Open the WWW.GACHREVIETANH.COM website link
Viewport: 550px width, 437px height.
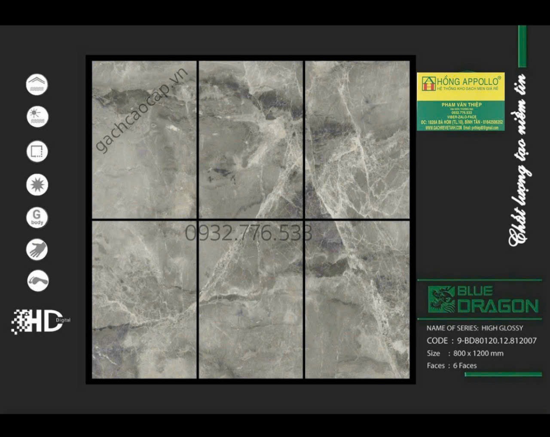pyautogui.click(x=444, y=128)
